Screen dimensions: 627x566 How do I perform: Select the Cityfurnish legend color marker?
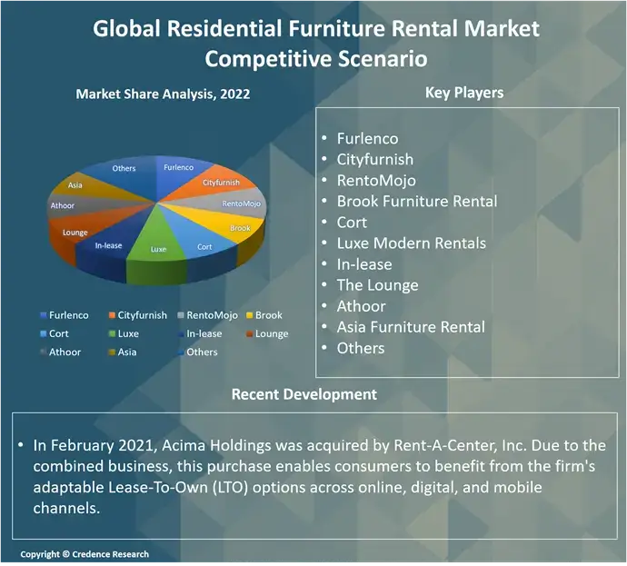click(112, 315)
